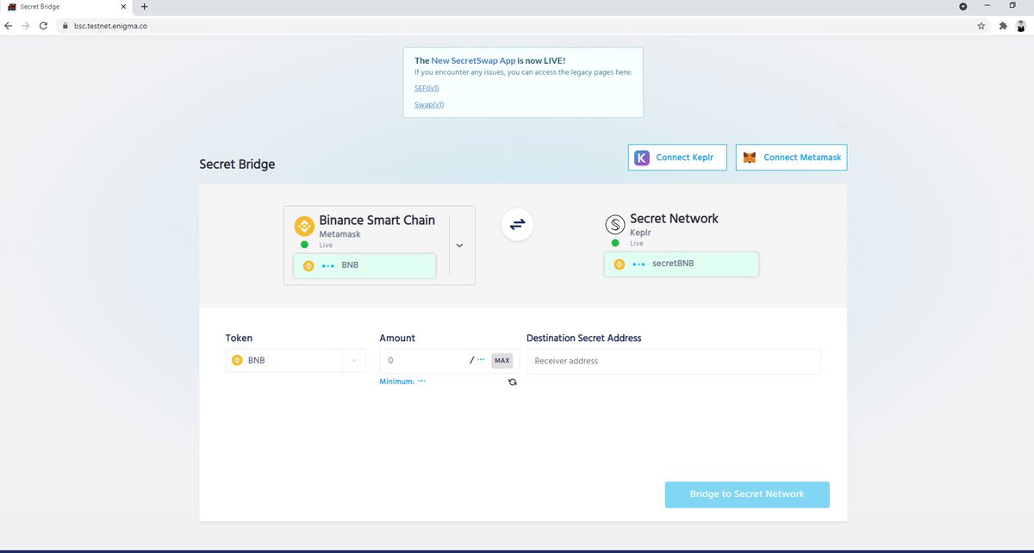
Task: Click the Keplr logo icon
Action: click(x=642, y=158)
